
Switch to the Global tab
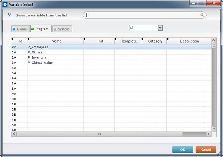coord(21,29)
